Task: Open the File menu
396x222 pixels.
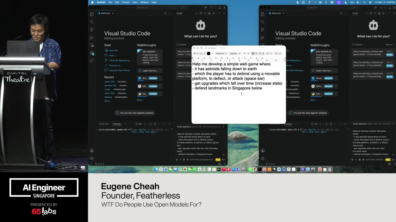Action: (x=110, y=2)
